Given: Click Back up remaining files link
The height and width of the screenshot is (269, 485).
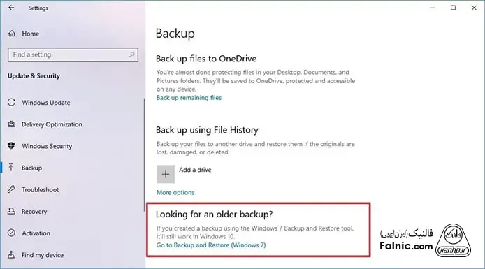Looking at the screenshot, I should 189,98.
